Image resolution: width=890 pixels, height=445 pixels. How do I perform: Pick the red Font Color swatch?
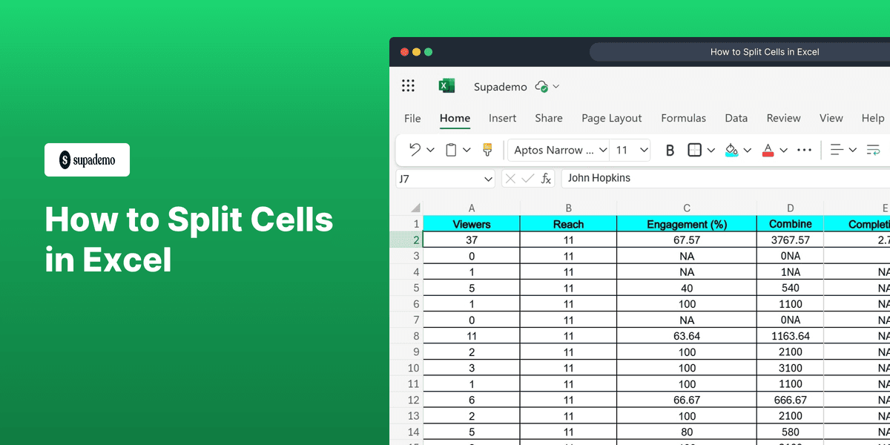pyautogui.click(x=767, y=154)
